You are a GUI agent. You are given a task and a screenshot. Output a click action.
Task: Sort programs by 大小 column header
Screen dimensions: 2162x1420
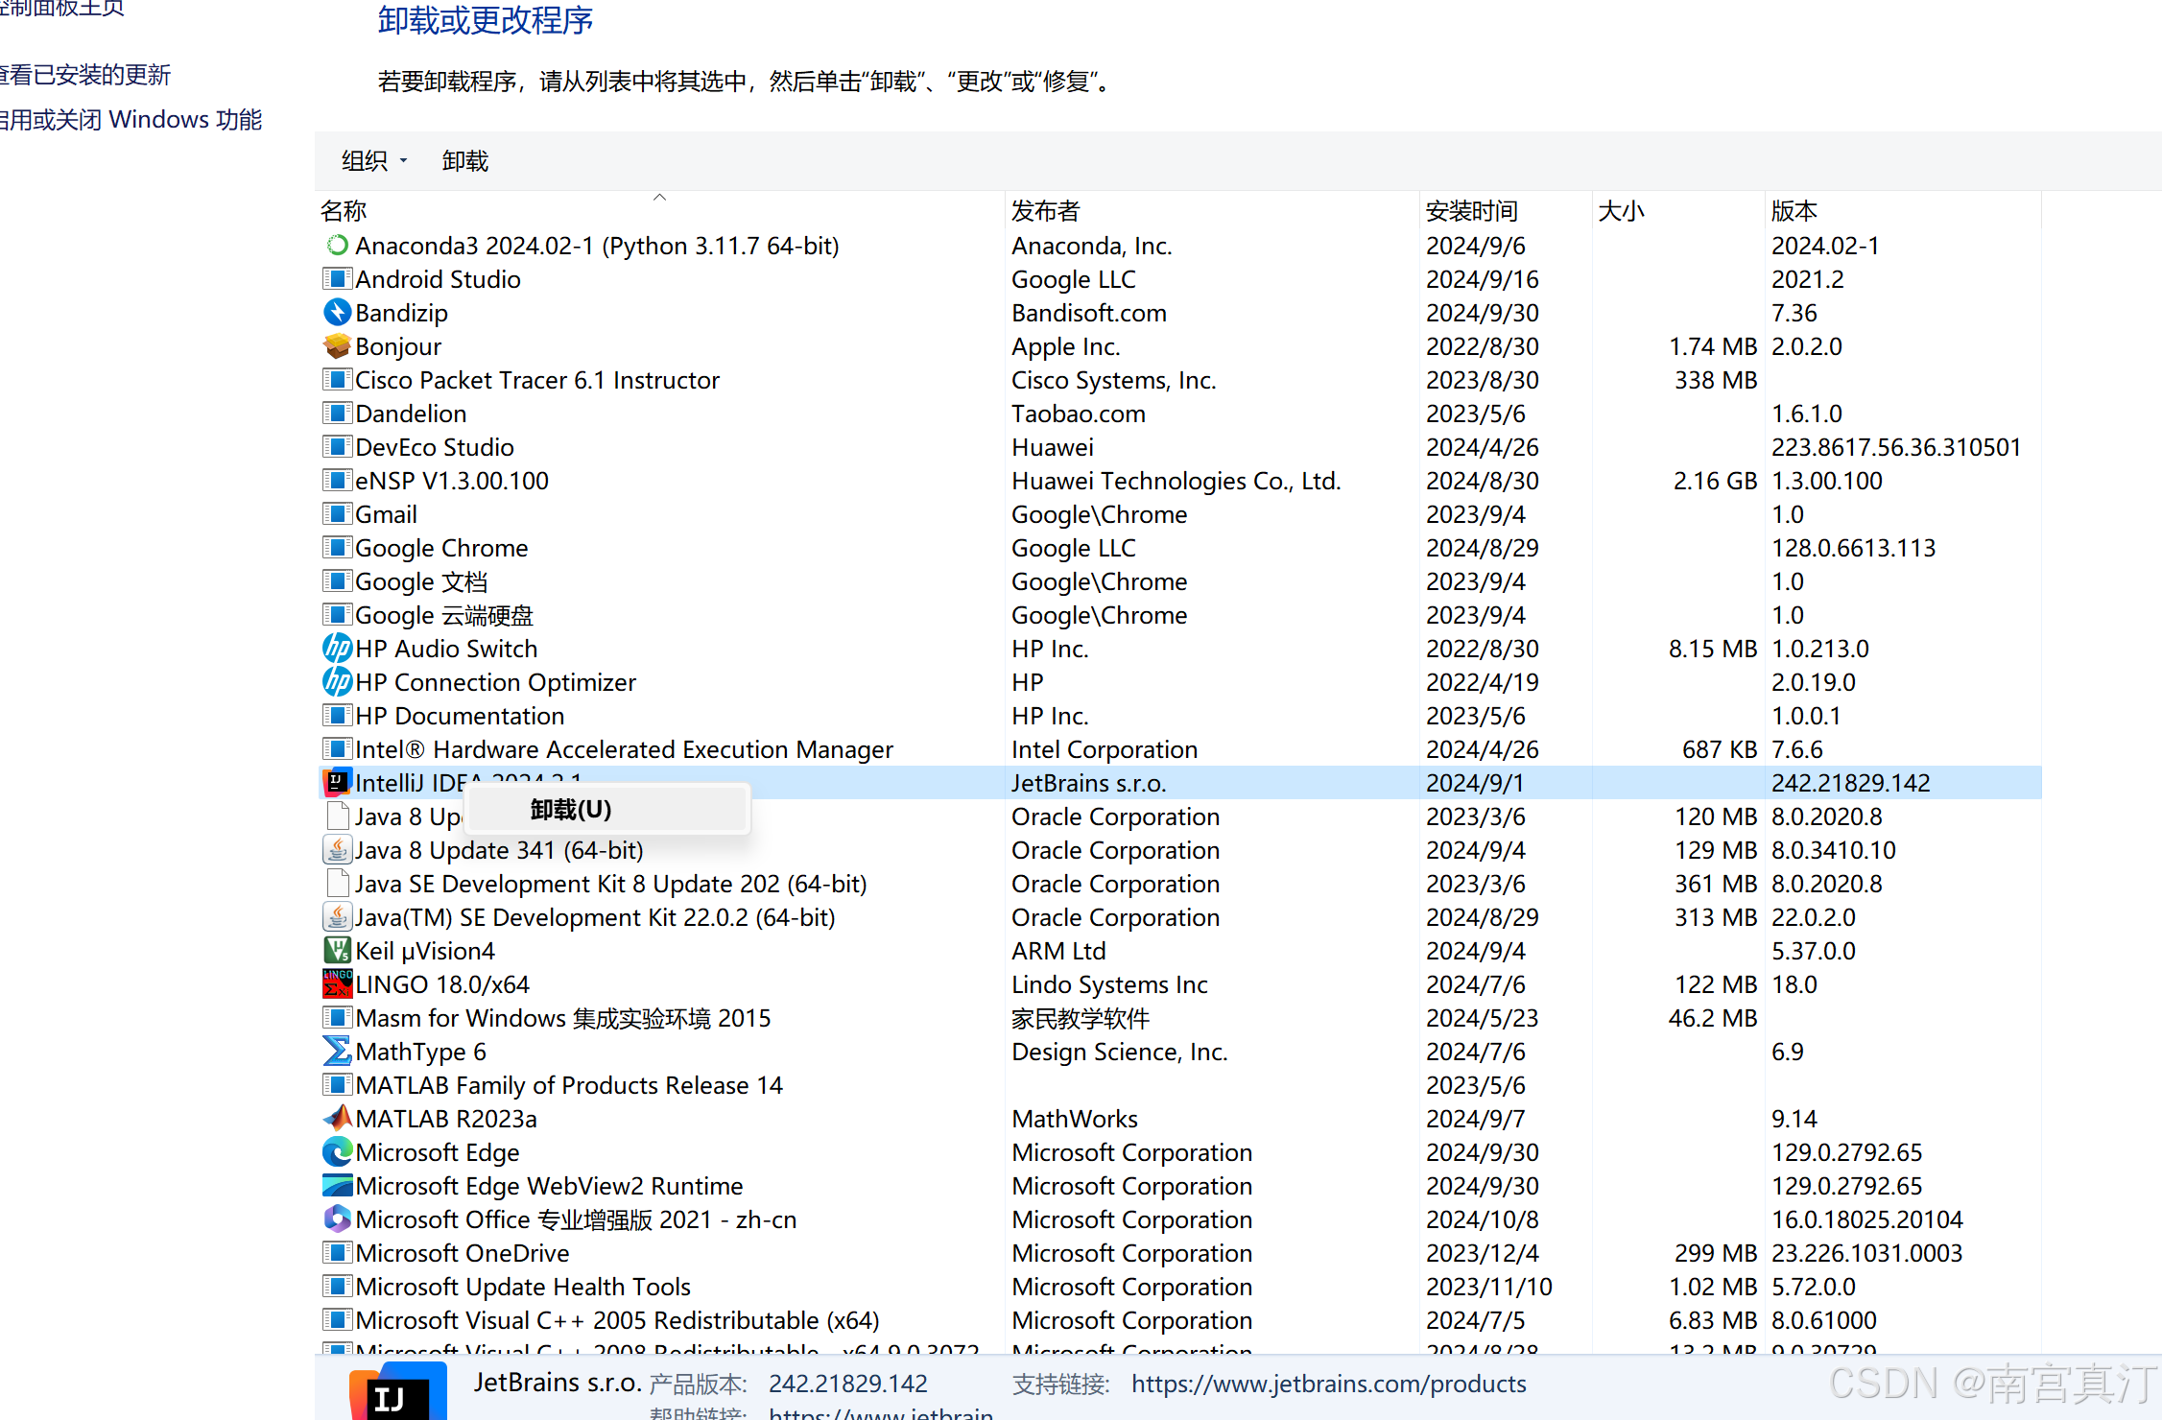coord(1621,211)
